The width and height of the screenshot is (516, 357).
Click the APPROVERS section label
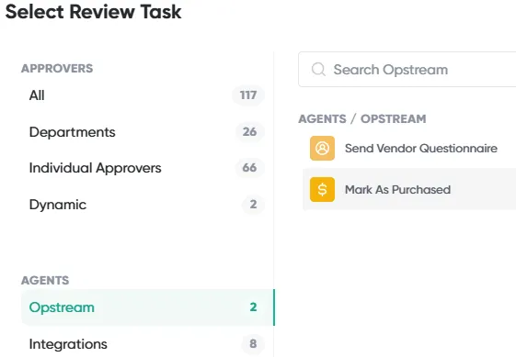click(x=57, y=68)
